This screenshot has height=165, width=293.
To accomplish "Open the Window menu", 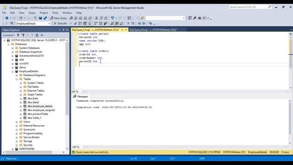I will (x=67, y=13).
